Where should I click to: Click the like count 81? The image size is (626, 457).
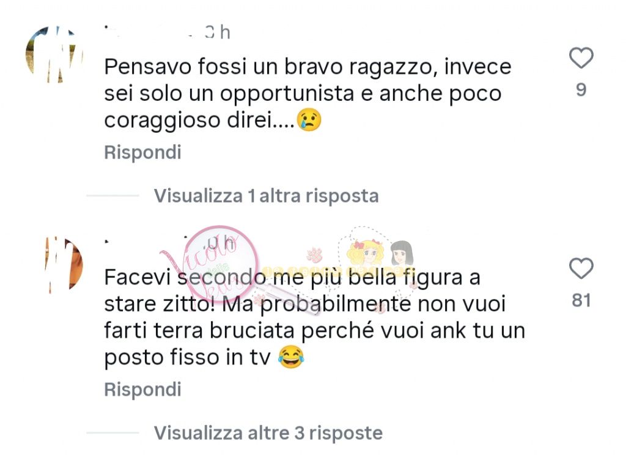coord(581,300)
